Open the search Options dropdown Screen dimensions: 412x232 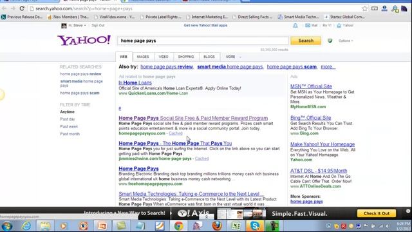coord(346,41)
